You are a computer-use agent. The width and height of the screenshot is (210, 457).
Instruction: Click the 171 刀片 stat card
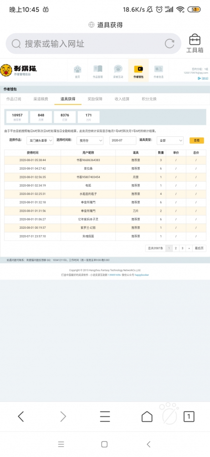88,117
